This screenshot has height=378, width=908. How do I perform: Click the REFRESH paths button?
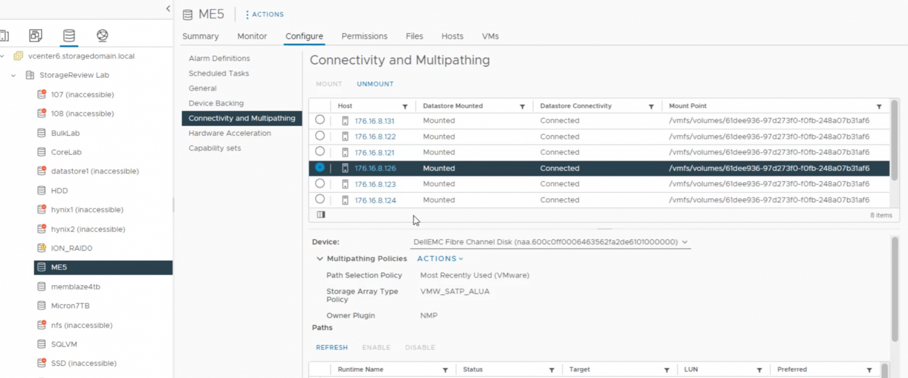(x=332, y=348)
